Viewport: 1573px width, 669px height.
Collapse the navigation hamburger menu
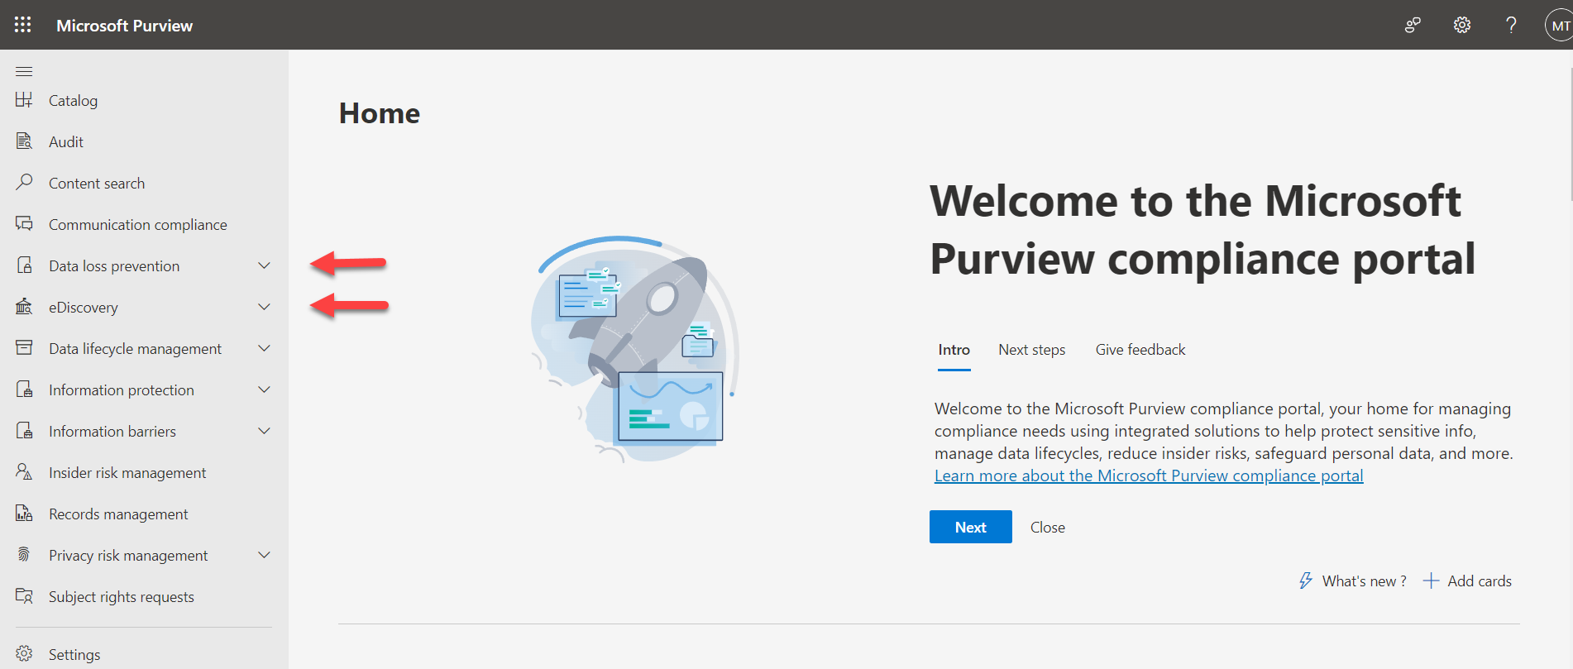pyautogui.click(x=24, y=71)
